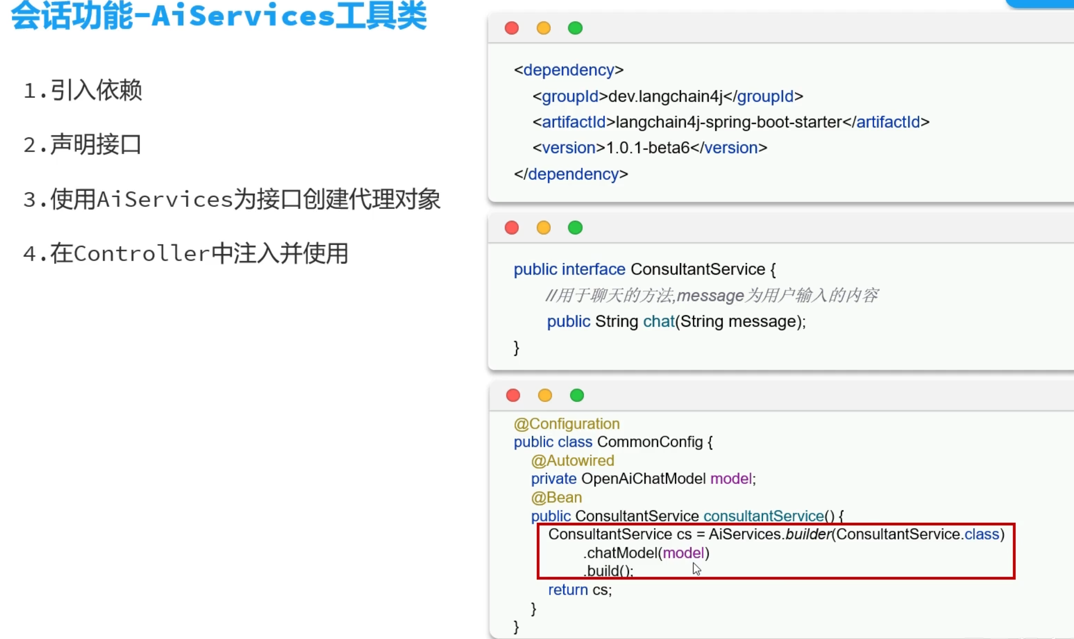Click the green circle on CommonConfig window

576,395
